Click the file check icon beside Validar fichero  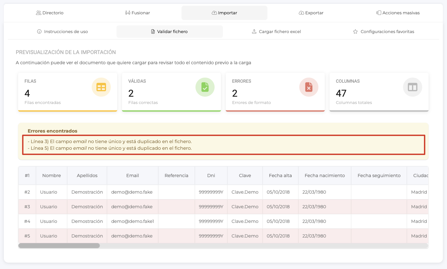(x=153, y=31)
